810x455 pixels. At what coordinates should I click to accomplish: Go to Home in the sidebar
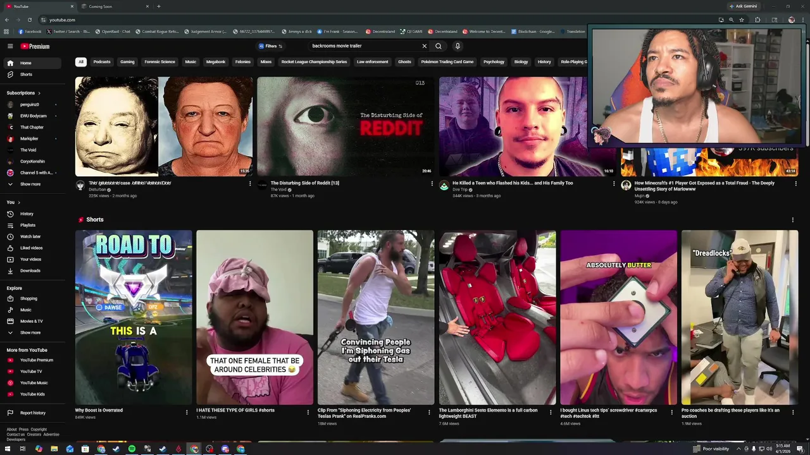[x=32, y=63]
